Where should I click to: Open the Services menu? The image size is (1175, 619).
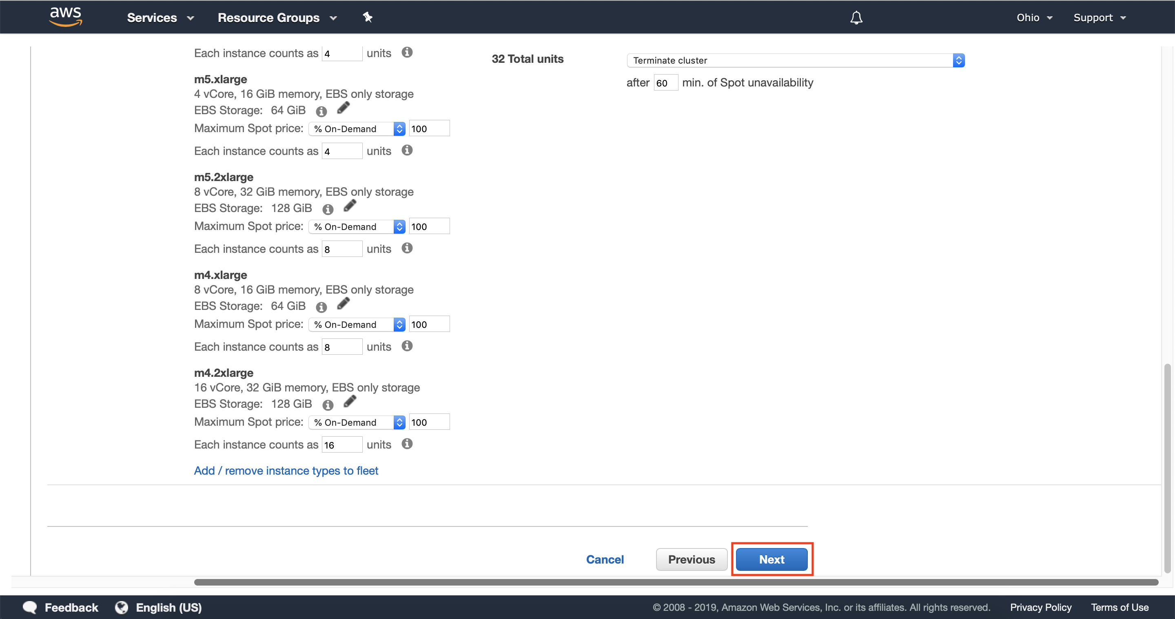160,17
